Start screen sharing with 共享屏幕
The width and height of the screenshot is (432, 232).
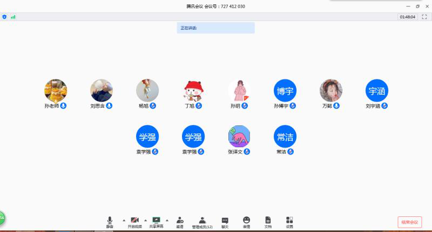pos(156,222)
